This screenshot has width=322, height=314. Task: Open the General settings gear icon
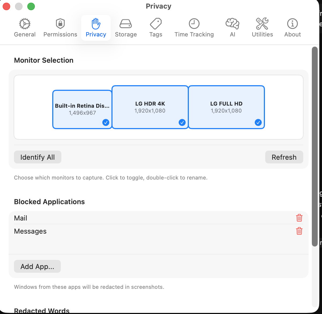pyautogui.click(x=25, y=24)
